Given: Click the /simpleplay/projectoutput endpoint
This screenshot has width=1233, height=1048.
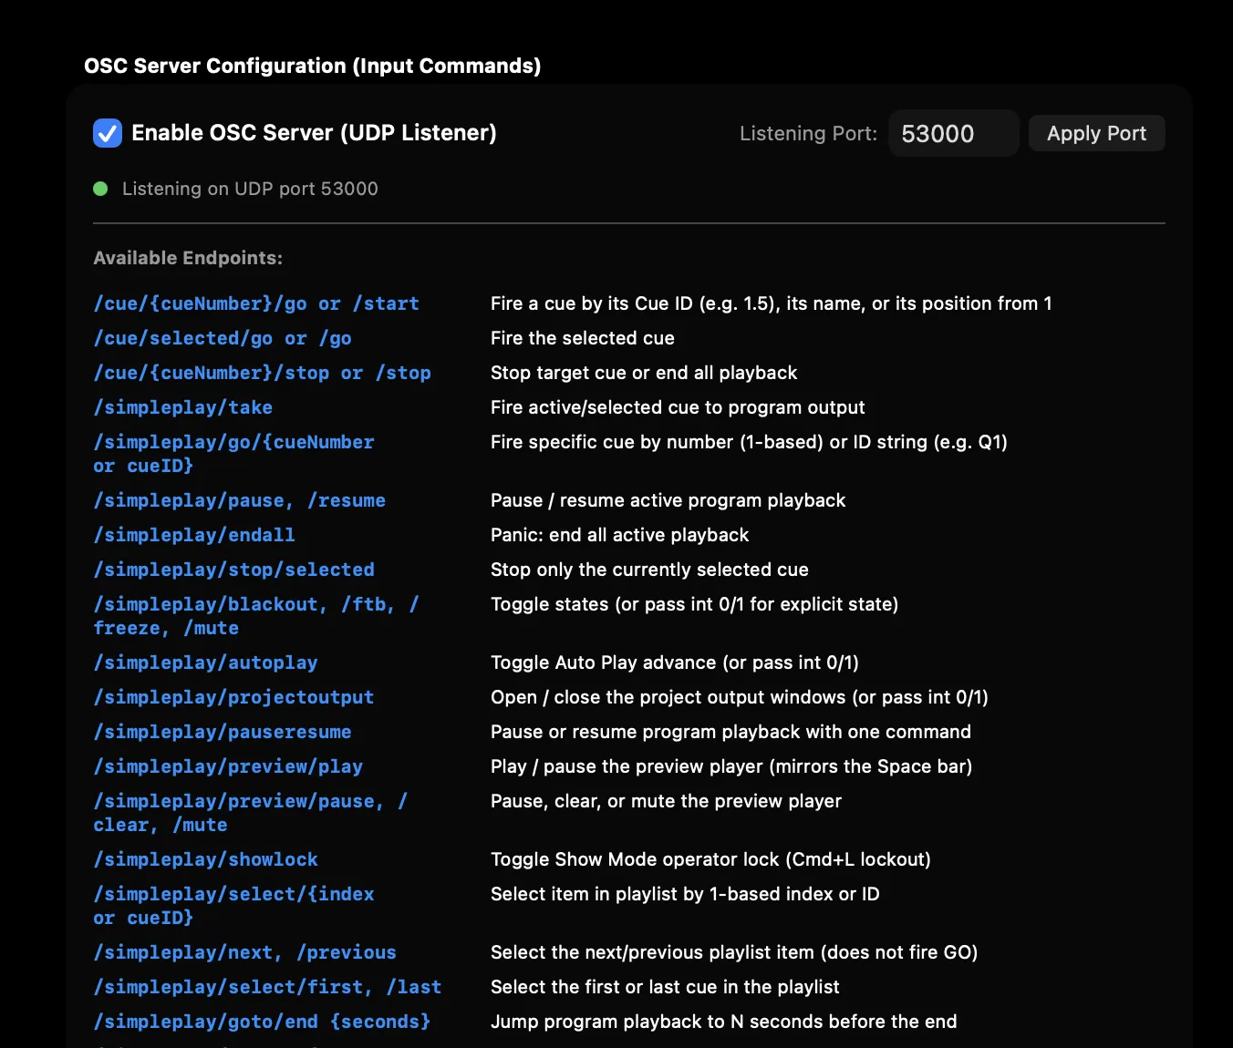Looking at the screenshot, I should (x=233, y=697).
